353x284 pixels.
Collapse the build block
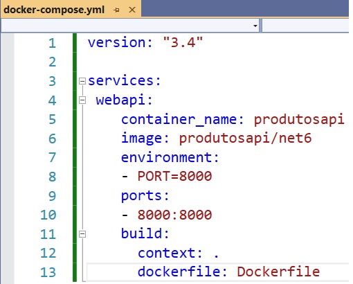pos(82,234)
